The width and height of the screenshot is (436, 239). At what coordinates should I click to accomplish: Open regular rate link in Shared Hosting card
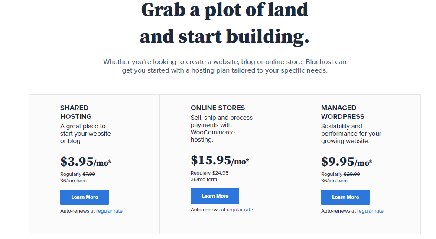[109, 211]
